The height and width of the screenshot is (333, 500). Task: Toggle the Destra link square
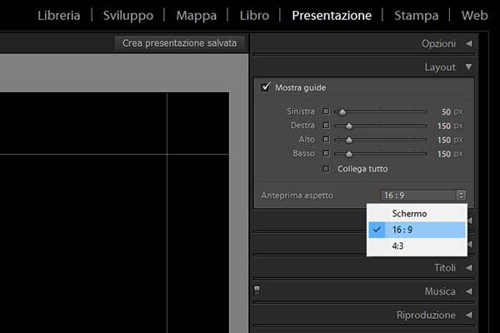(x=326, y=126)
